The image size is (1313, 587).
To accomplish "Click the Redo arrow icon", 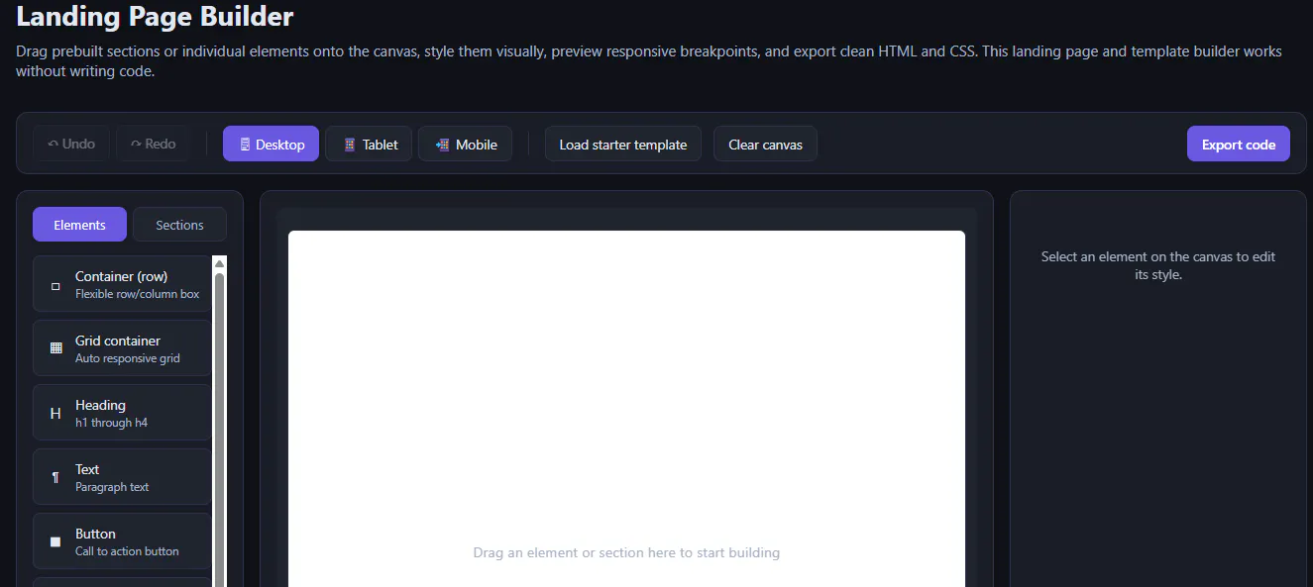I will click(136, 145).
